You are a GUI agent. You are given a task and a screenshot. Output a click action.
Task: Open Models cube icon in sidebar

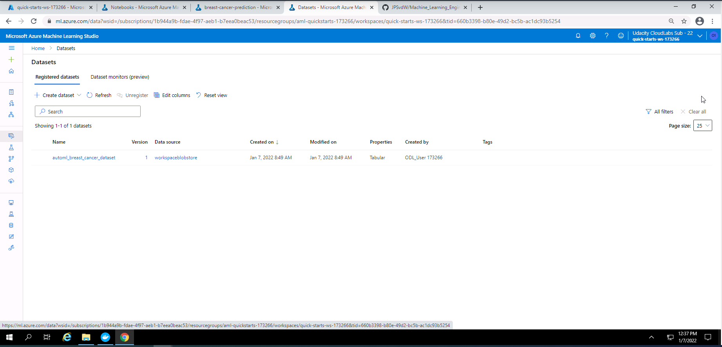(11, 170)
